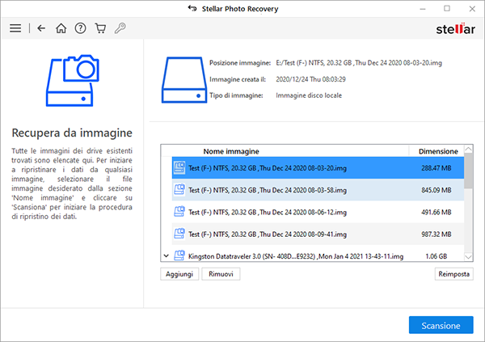Viewport: 485px width, 342px height.
Task: Open the hamburger menu
Action: [15, 28]
